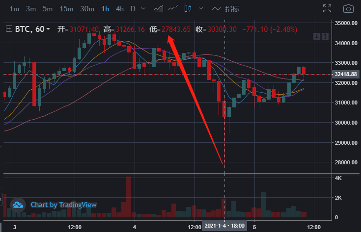Switch to area chart style
361x232 pixels.
pos(158,9)
